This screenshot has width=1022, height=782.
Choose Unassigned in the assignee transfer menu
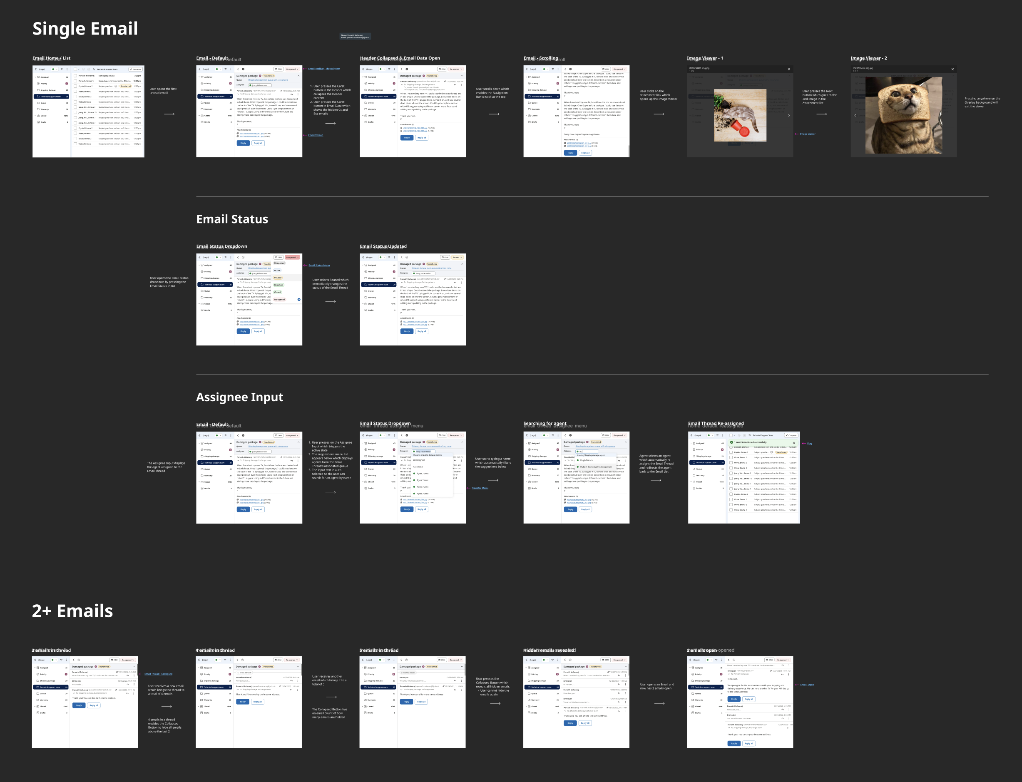pyautogui.click(x=419, y=460)
